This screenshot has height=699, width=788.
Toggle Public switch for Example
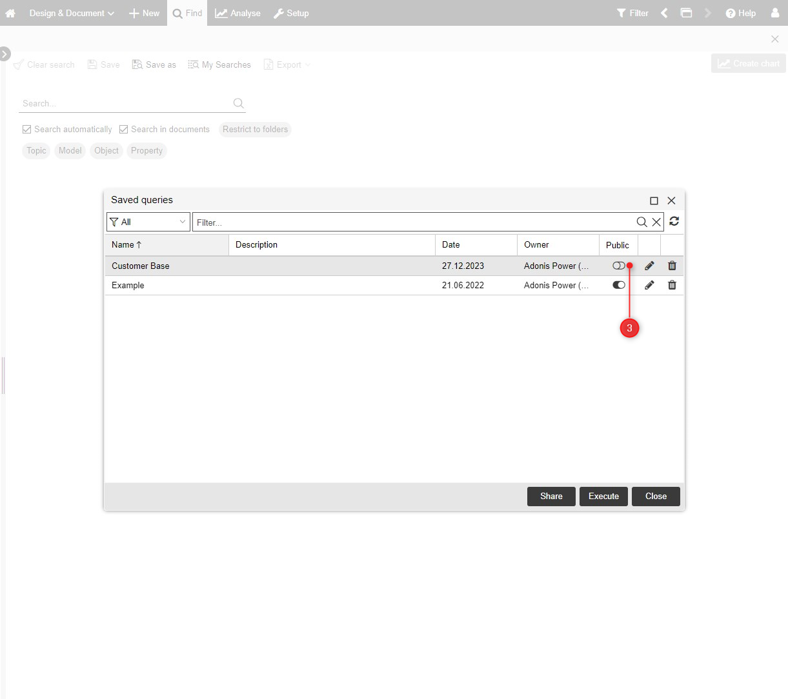click(618, 285)
